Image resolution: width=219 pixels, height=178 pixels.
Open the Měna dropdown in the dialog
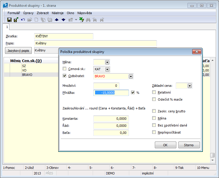pos(107,62)
